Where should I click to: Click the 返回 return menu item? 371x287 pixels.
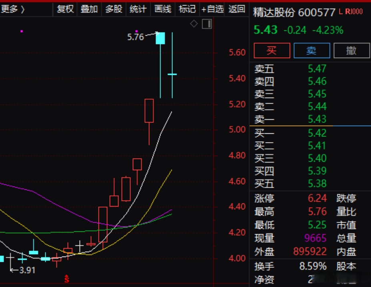(x=236, y=9)
